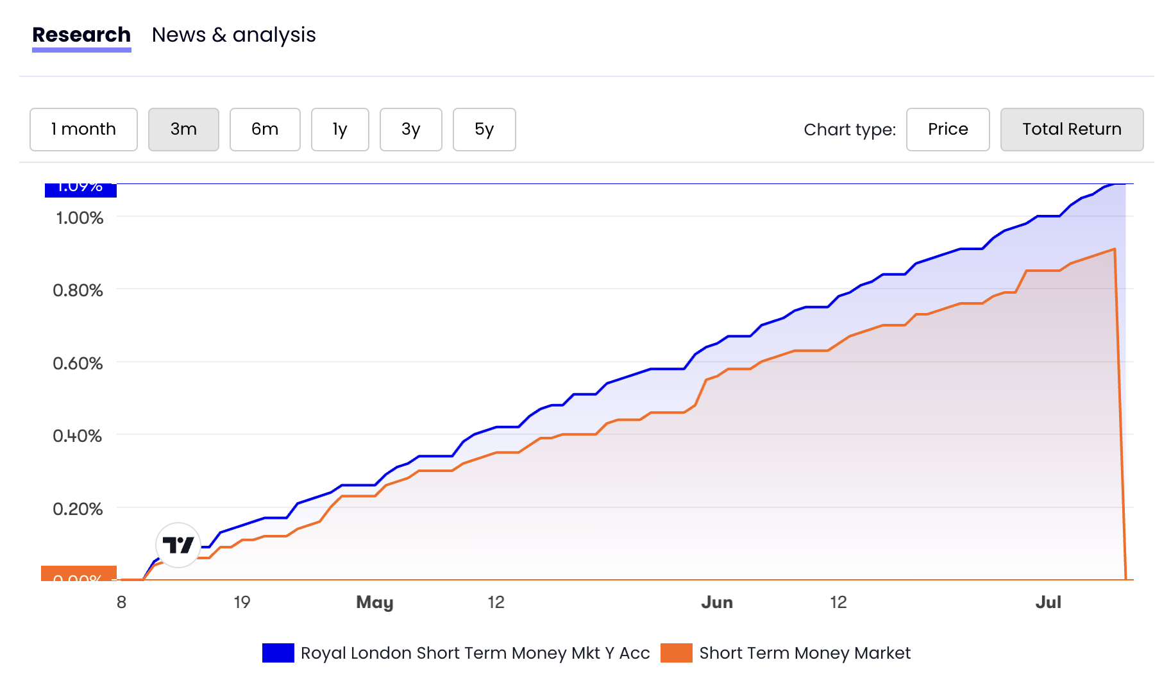This screenshot has height=685, width=1171.
Task: Click the 19 date label on time axis
Action: (242, 602)
